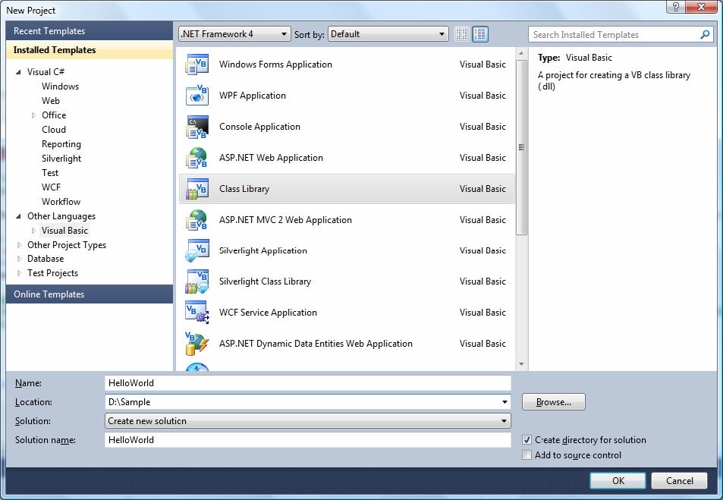
Task: Click the Name field containing HelloWorld
Action: tap(308, 383)
